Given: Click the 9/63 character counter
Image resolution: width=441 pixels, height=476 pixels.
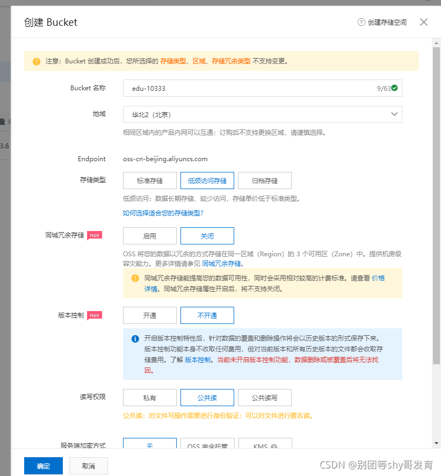Looking at the screenshot, I should tap(384, 88).
